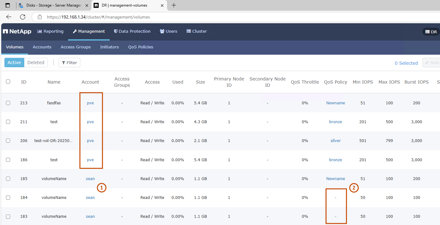Click the 4.3 GB size cell
The image size is (440, 225).
click(x=200, y=122)
